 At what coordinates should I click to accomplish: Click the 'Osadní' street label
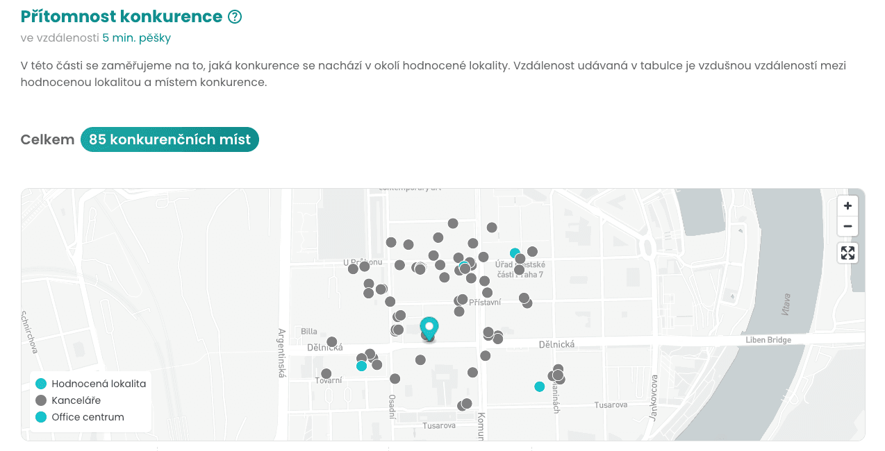[x=392, y=407]
